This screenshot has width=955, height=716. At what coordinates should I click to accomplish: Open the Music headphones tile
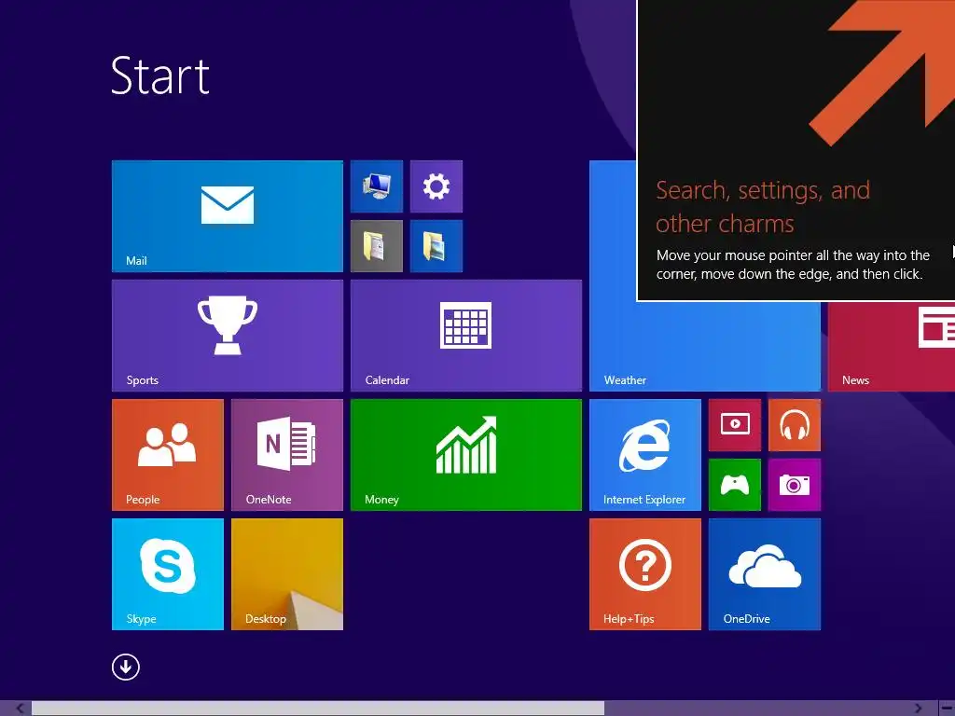coord(795,425)
